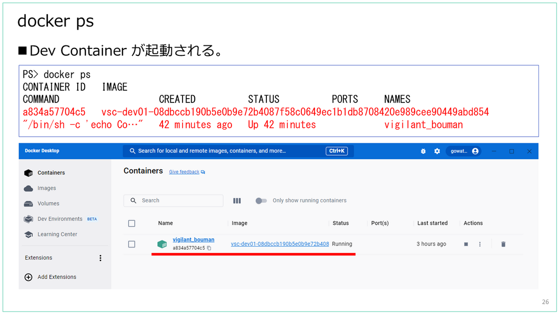Screen dimensions: 559x314
Task: Click the Containers cube icon in the sidebar
Action: [x=29, y=173]
